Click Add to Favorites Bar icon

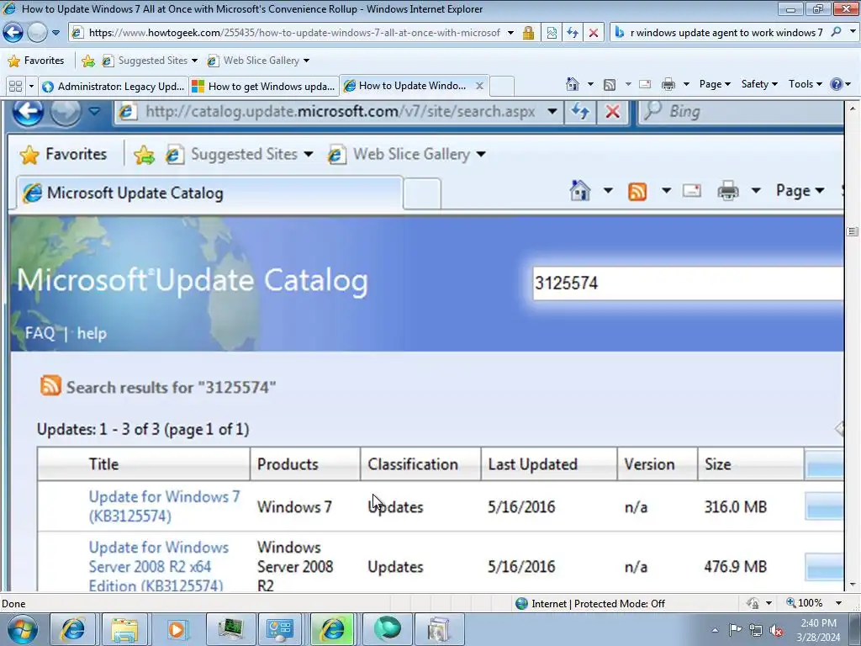87,61
